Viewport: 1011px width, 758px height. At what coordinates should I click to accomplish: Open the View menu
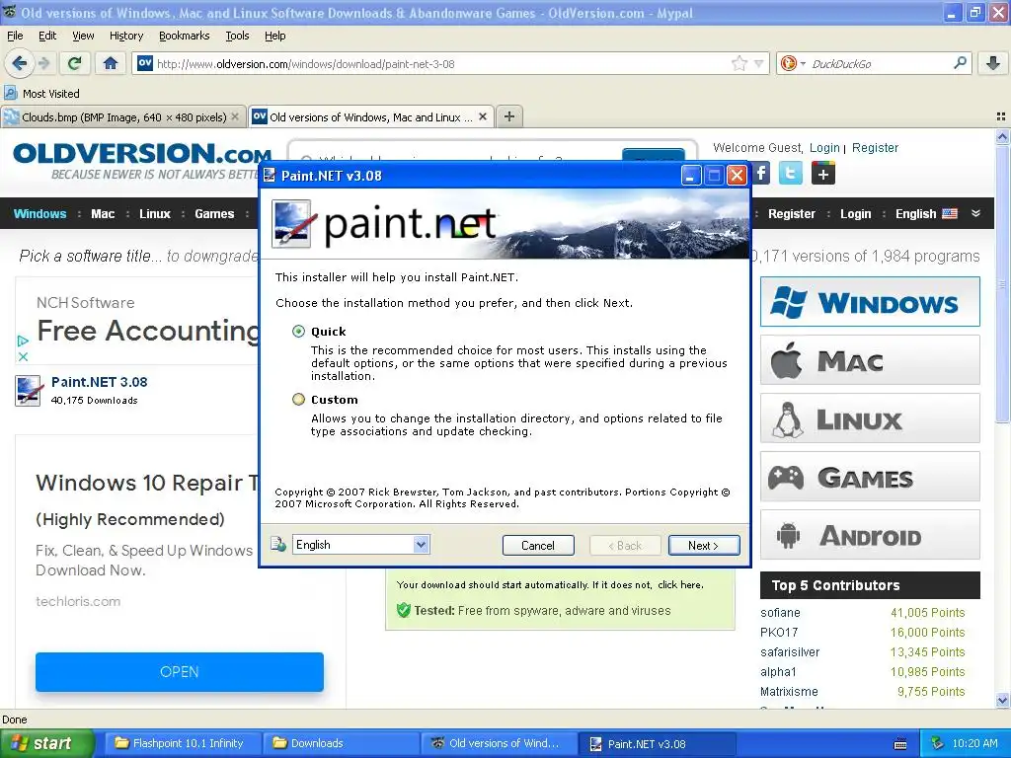(83, 36)
